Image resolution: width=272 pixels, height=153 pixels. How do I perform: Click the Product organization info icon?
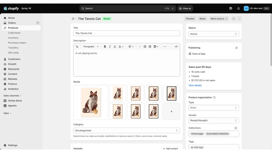click(x=214, y=98)
